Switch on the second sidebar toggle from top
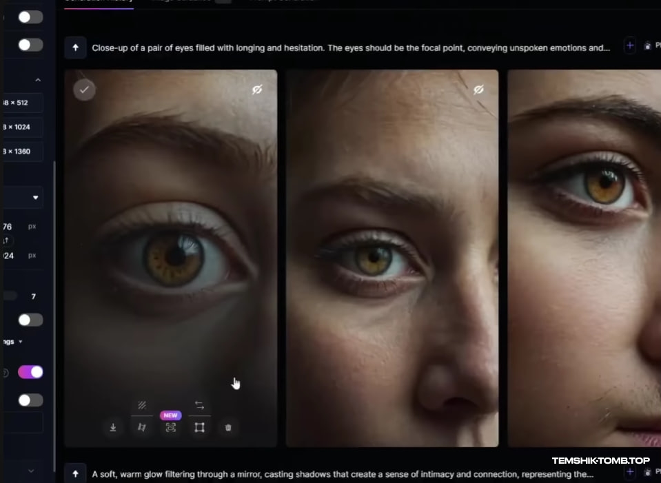This screenshot has width=661, height=483. [30, 45]
